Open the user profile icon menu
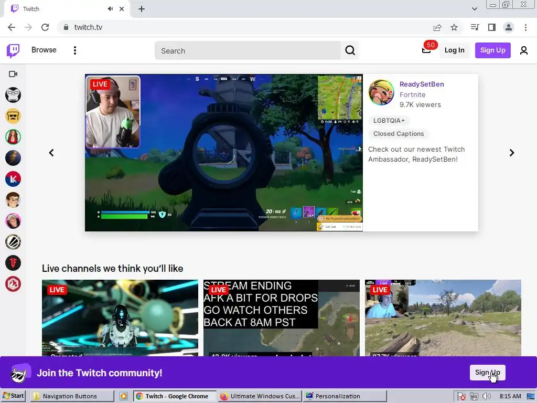The width and height of the screenshot is (537, 403). [524, 51]
